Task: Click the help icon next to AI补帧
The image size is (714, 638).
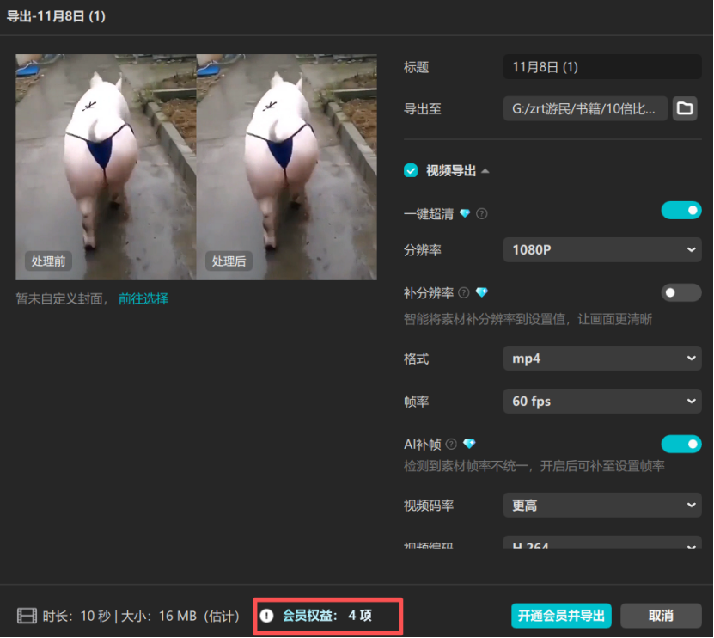Action: point(451,445)
